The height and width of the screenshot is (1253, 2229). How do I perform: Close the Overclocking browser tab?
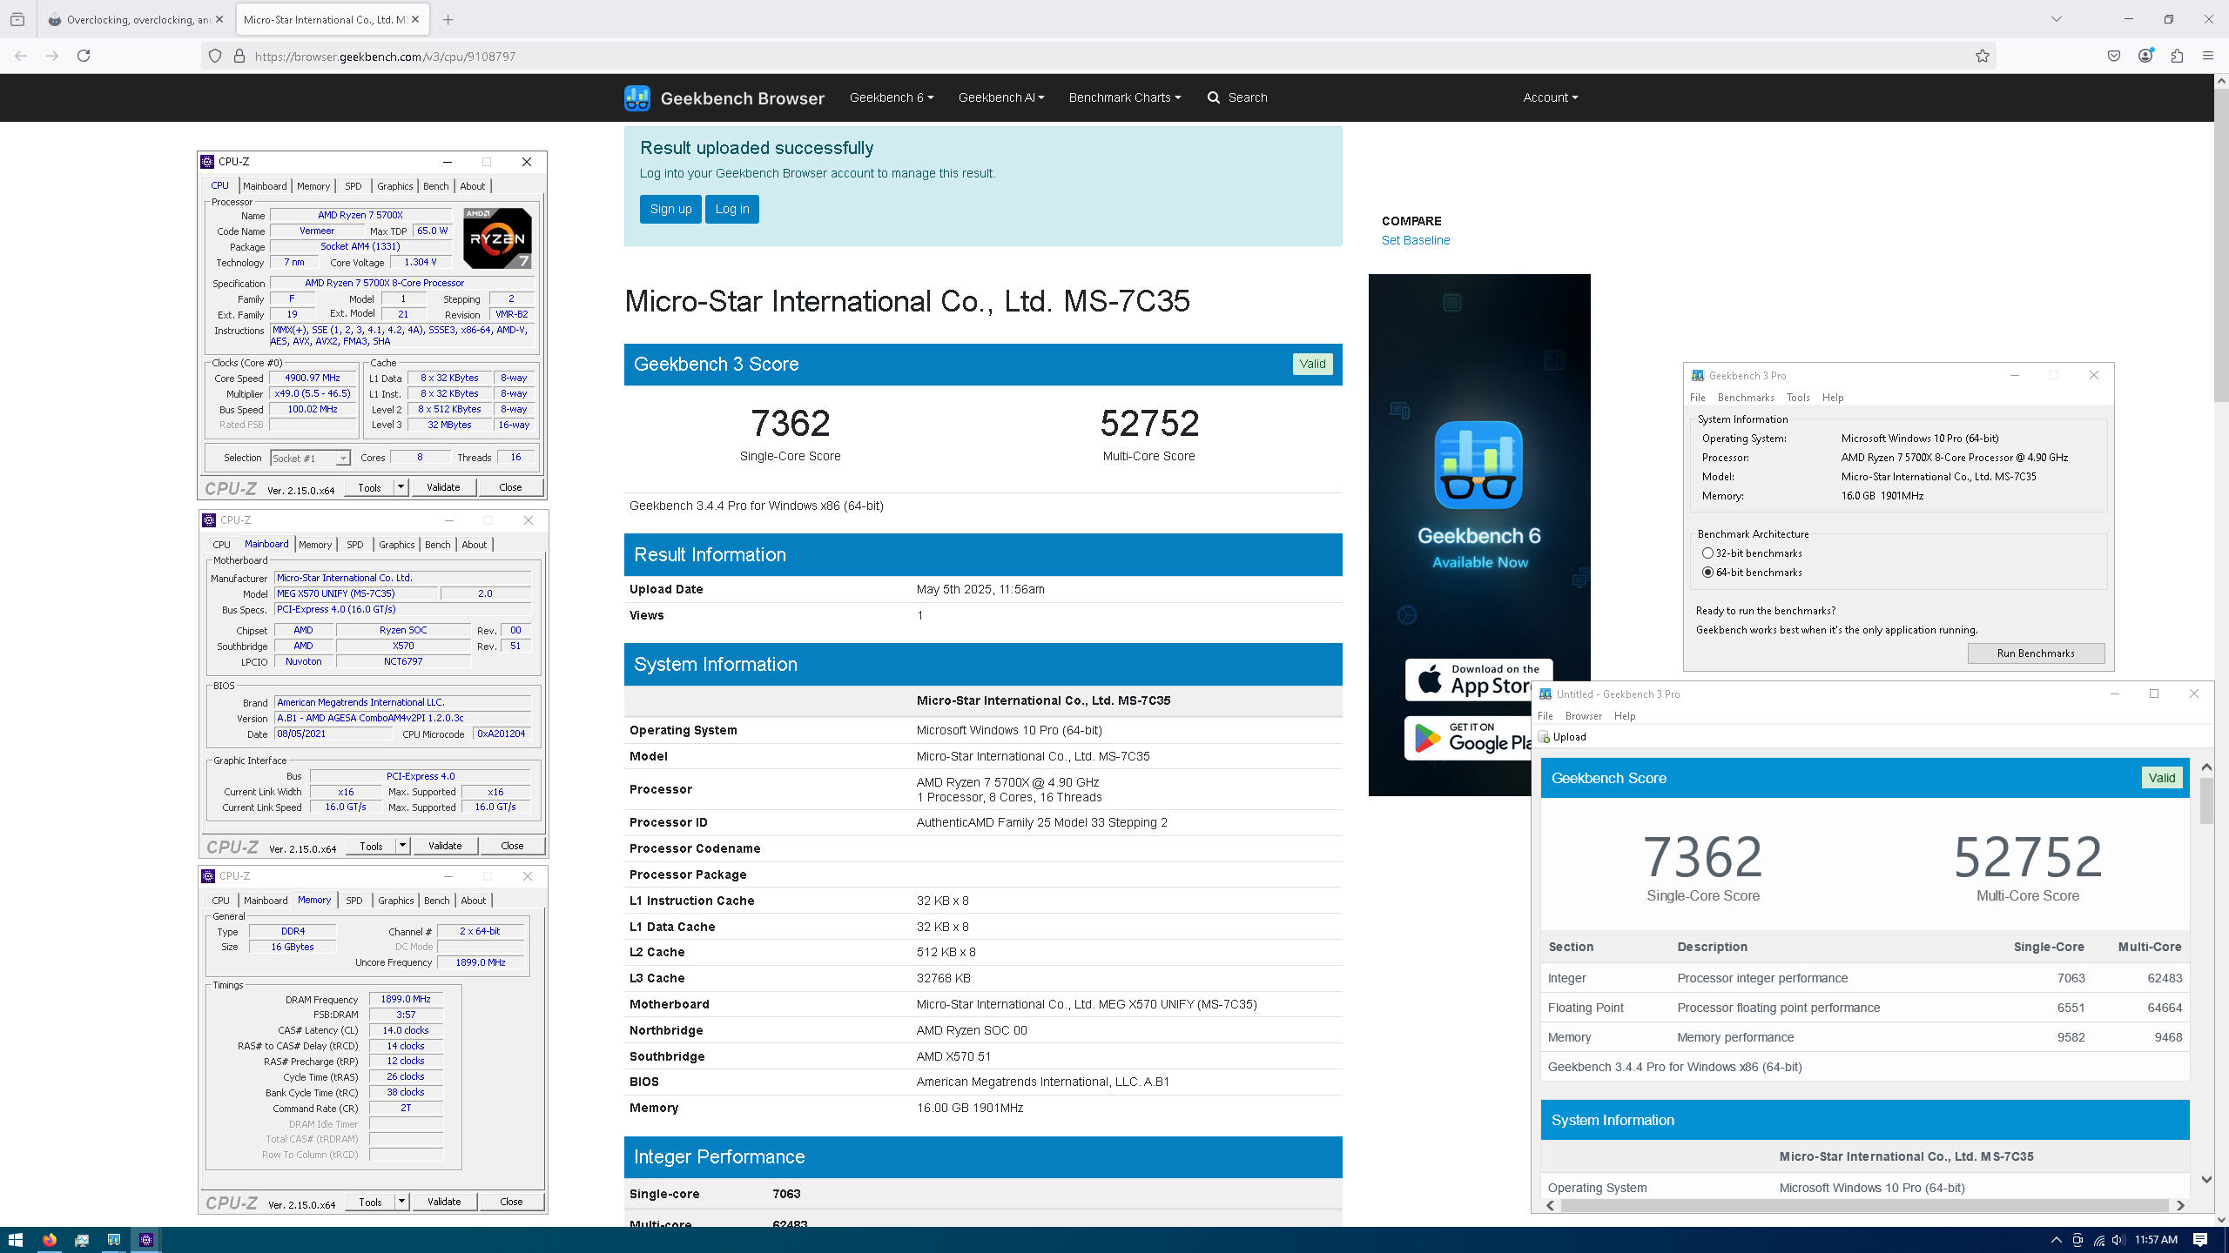[219, 19]
